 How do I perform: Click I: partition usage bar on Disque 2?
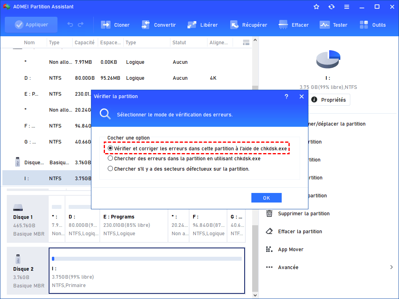[147, 259]
